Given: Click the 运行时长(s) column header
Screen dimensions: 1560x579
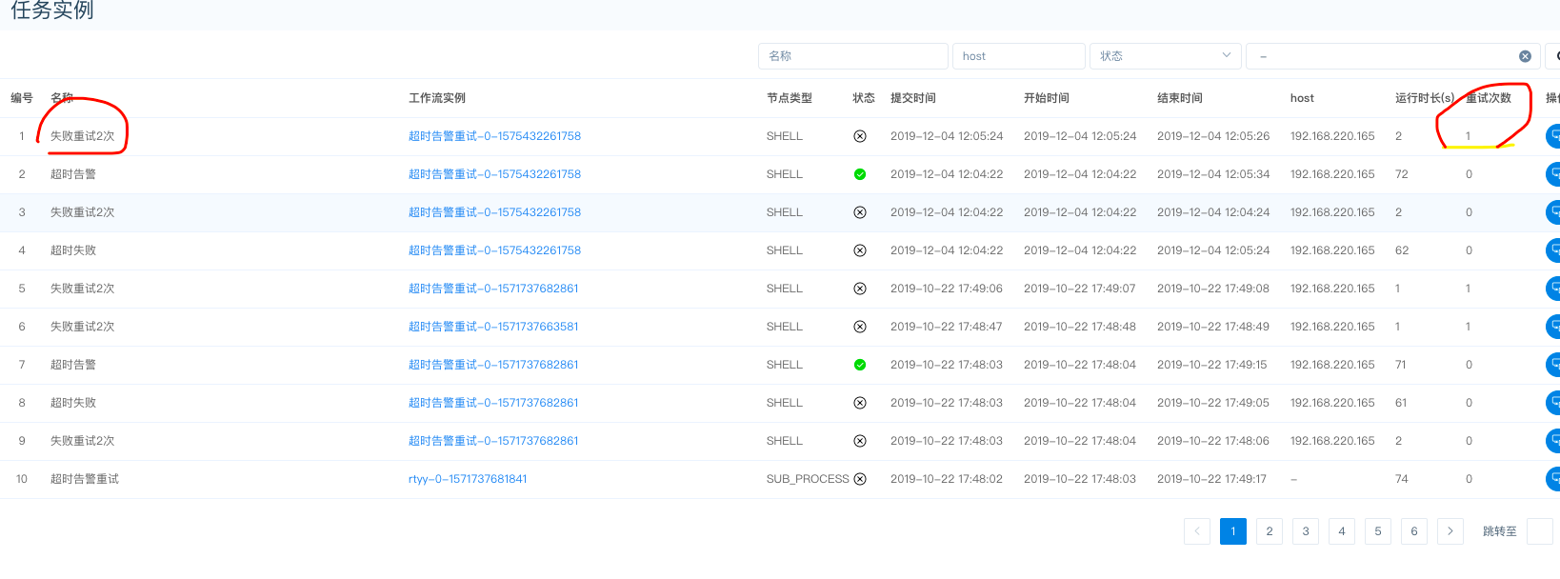Looking at the screenshot, I should click(x=1425, y=98).
